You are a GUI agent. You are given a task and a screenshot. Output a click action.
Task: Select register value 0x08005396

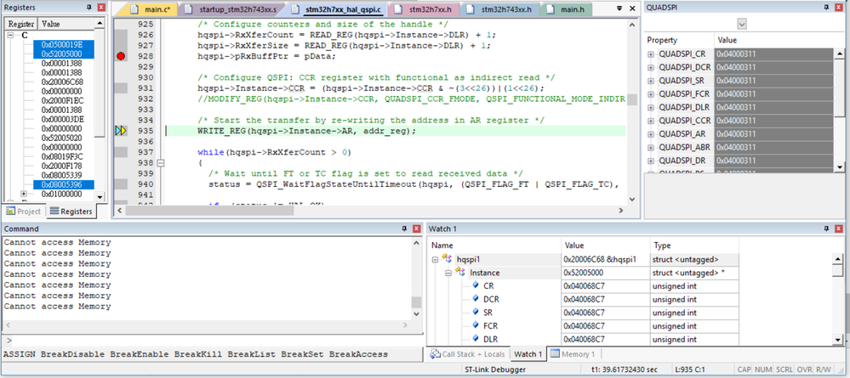tap(64, 184)
